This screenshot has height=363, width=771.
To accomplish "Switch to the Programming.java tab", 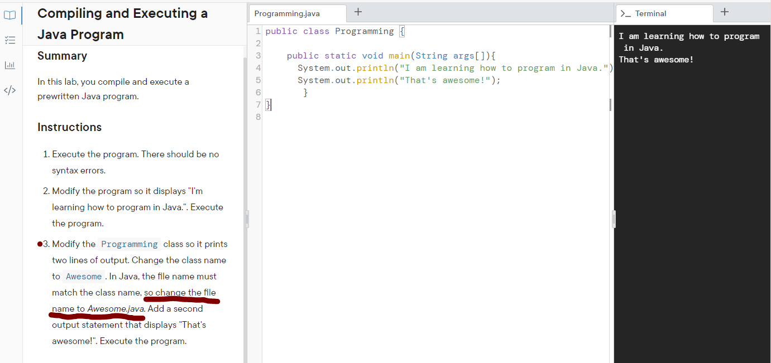I will [298, 13].
